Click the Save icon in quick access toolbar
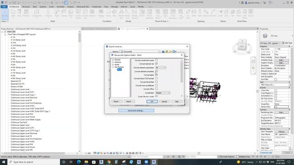The width and height of the screenshot is (294, 165). 14,3
